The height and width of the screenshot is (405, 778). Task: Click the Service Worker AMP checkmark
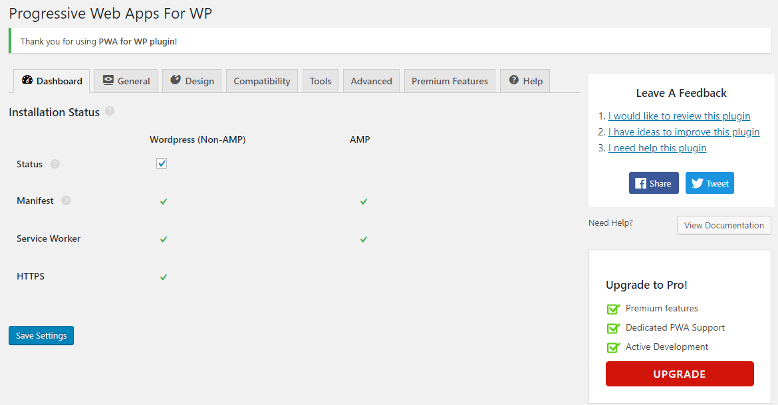(x=364, y=239)
